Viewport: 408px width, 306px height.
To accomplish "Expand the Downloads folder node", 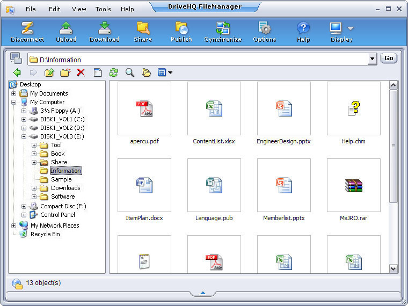I will (34, 188).
